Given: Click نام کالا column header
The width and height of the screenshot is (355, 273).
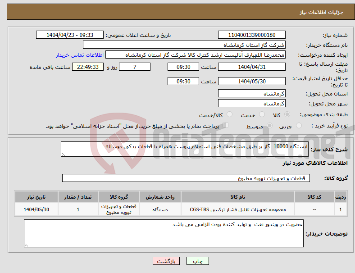Looking at the screenshot, I should [x=238, y=197].
